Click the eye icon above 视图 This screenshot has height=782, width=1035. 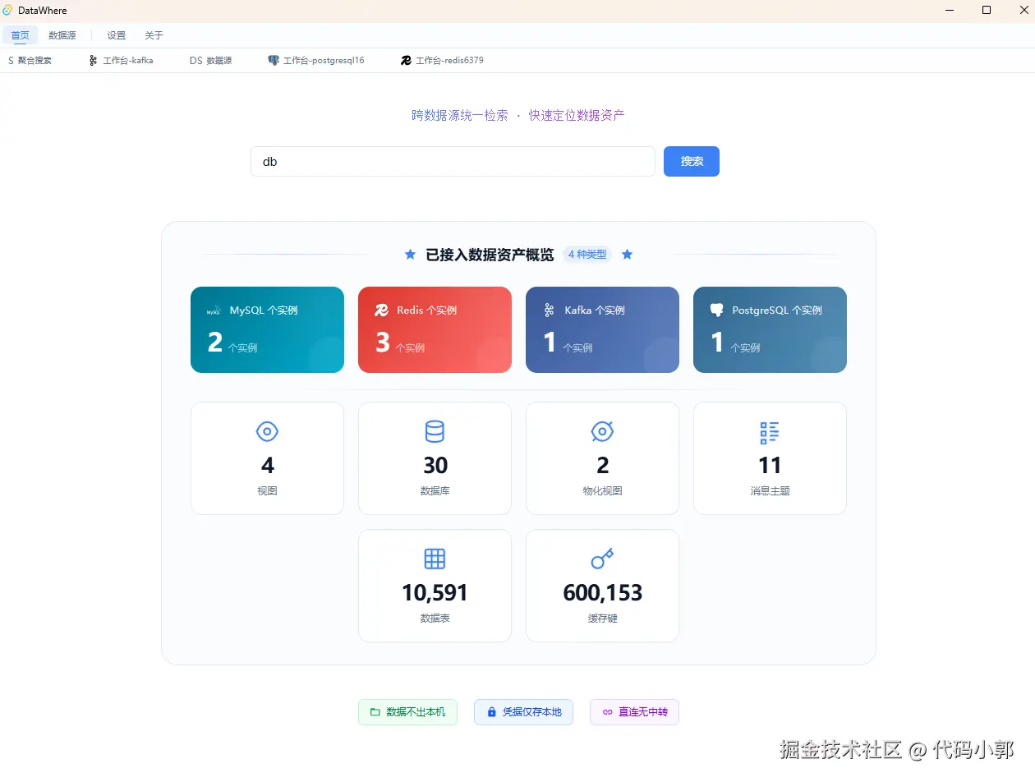tap(267, 431)
